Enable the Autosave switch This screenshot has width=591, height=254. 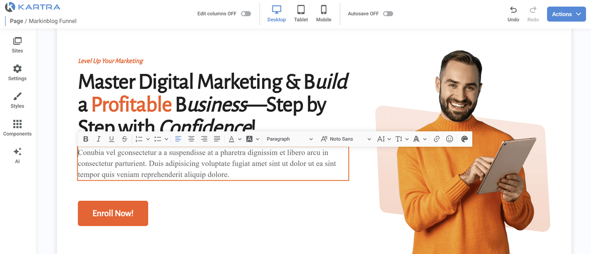point(388,14)
